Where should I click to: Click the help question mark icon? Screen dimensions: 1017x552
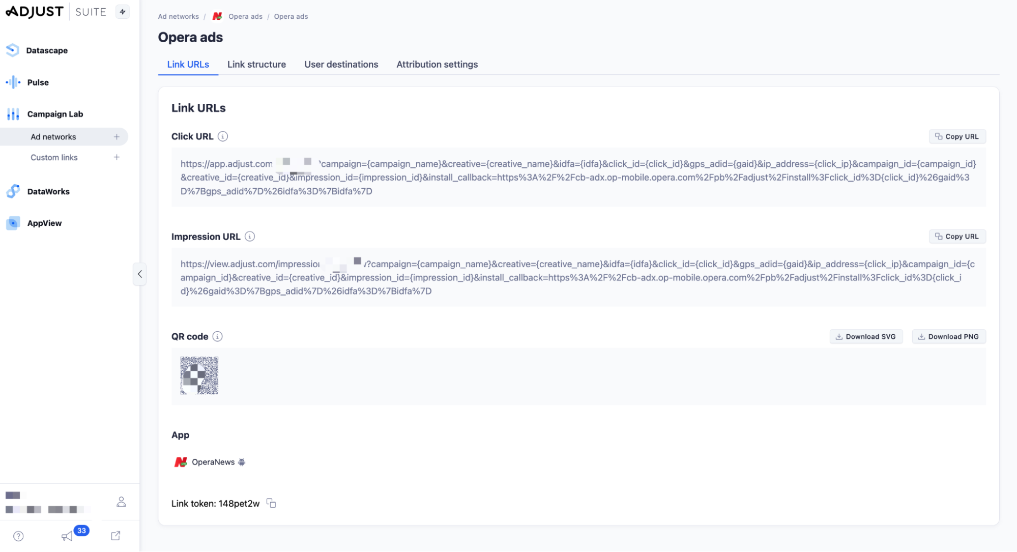point(19,536)
